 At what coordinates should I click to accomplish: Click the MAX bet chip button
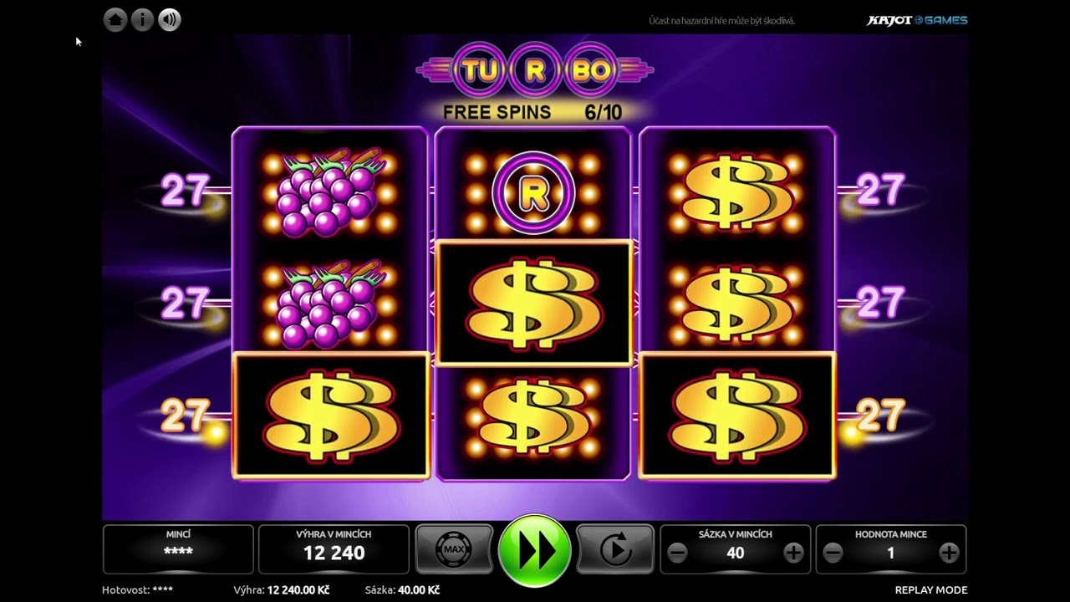coord(454,550)
